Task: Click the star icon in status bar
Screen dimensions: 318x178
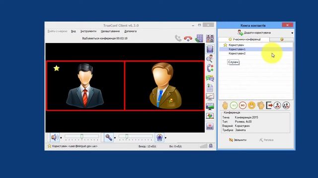Action: point(49,146)
